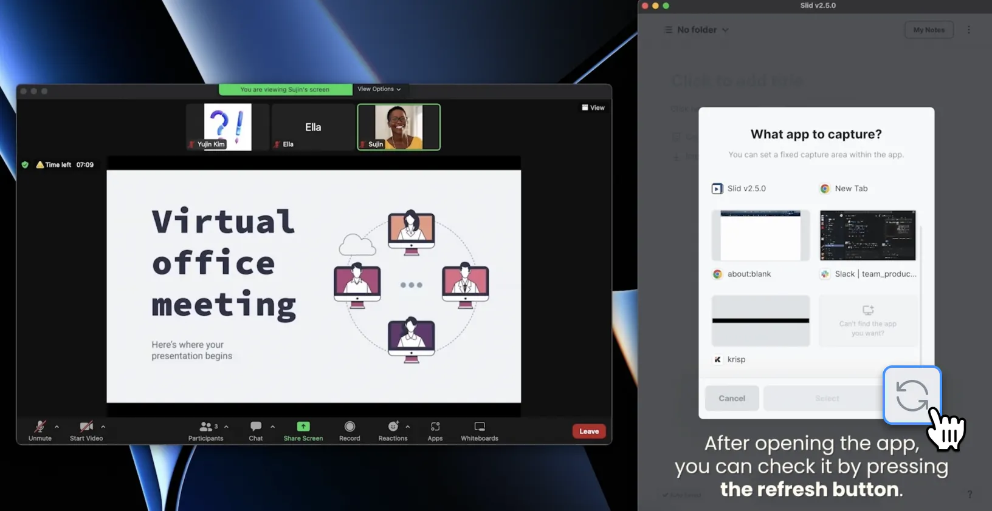
Task: Open audio options arrow beside Unmute
Action: tap(57, 427)
